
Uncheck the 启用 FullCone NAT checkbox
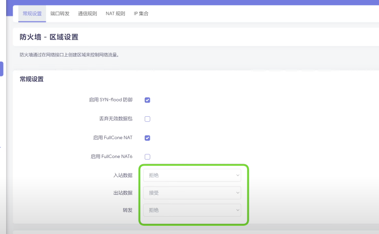click(x=147, y=138)
